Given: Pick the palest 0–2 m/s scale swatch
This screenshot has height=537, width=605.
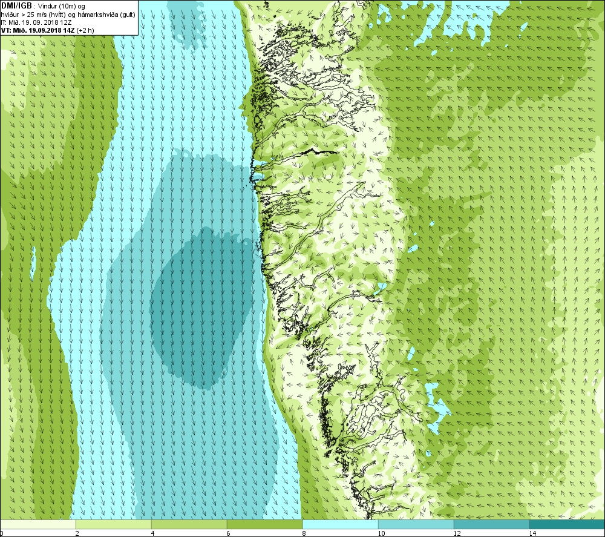Looking at the screenshot, I should coord(38,524).
